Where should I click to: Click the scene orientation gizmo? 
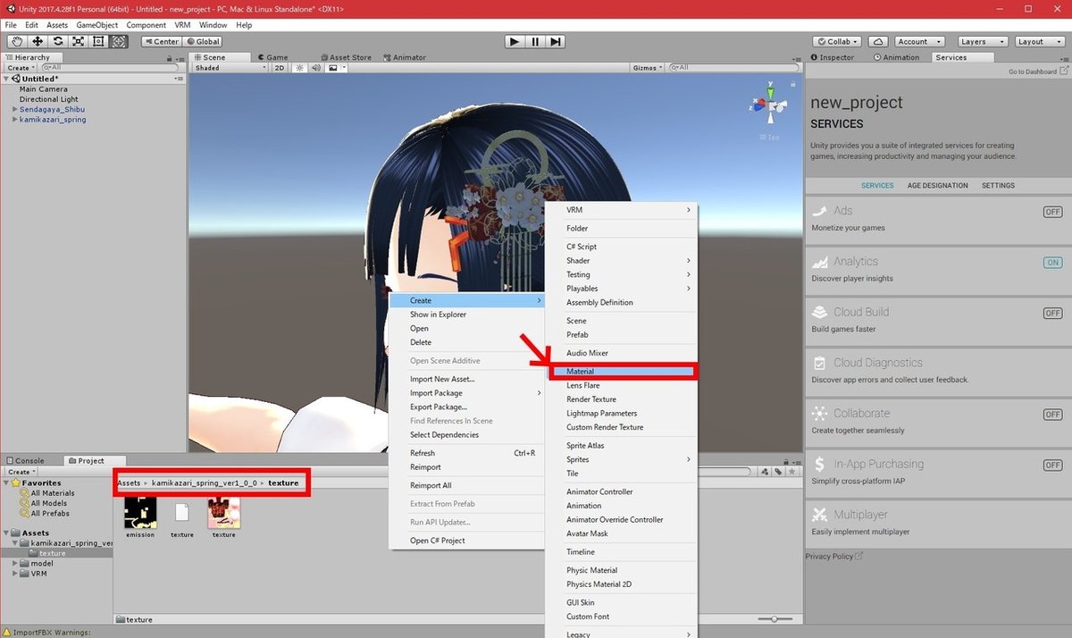pyautogui.click(x=769, y=105)
